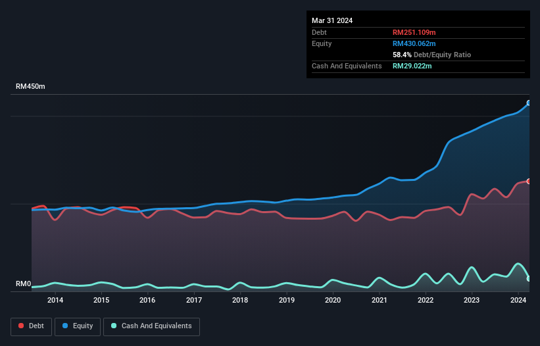Viewport: 540px width, 346px height.
Task: Click the 2019 x-axis label
Action: tap(287, 300)
